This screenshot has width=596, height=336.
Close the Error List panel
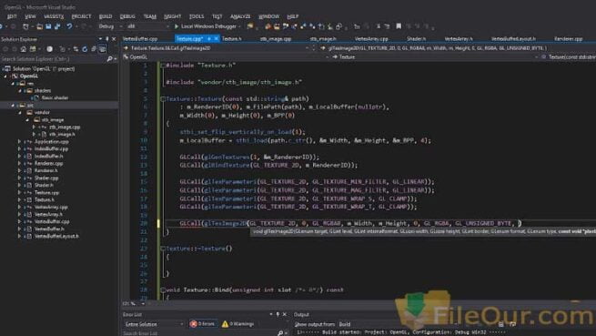click(285, 314)
